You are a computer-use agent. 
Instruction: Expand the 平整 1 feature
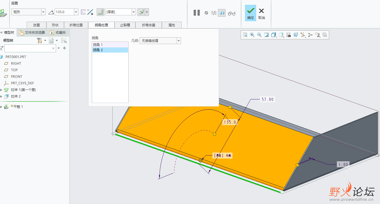tap(1, 107)
